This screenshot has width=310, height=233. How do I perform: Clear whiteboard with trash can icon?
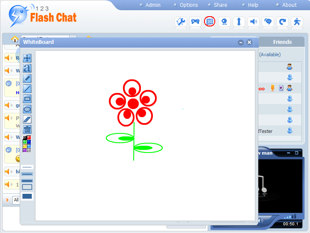(x=27, y=129)
